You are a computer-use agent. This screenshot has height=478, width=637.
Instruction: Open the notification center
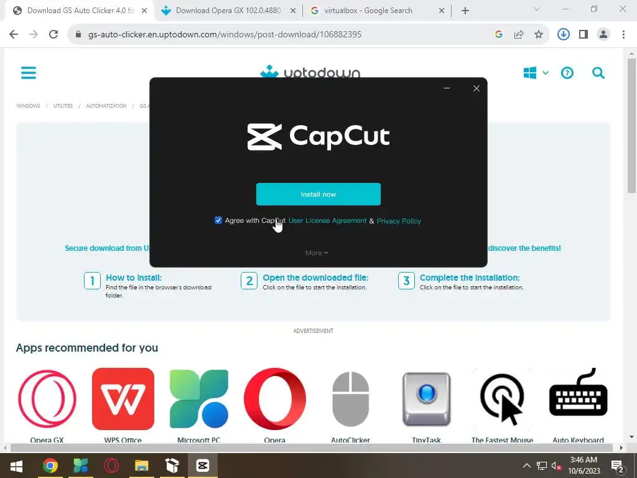tap(618, 466)
